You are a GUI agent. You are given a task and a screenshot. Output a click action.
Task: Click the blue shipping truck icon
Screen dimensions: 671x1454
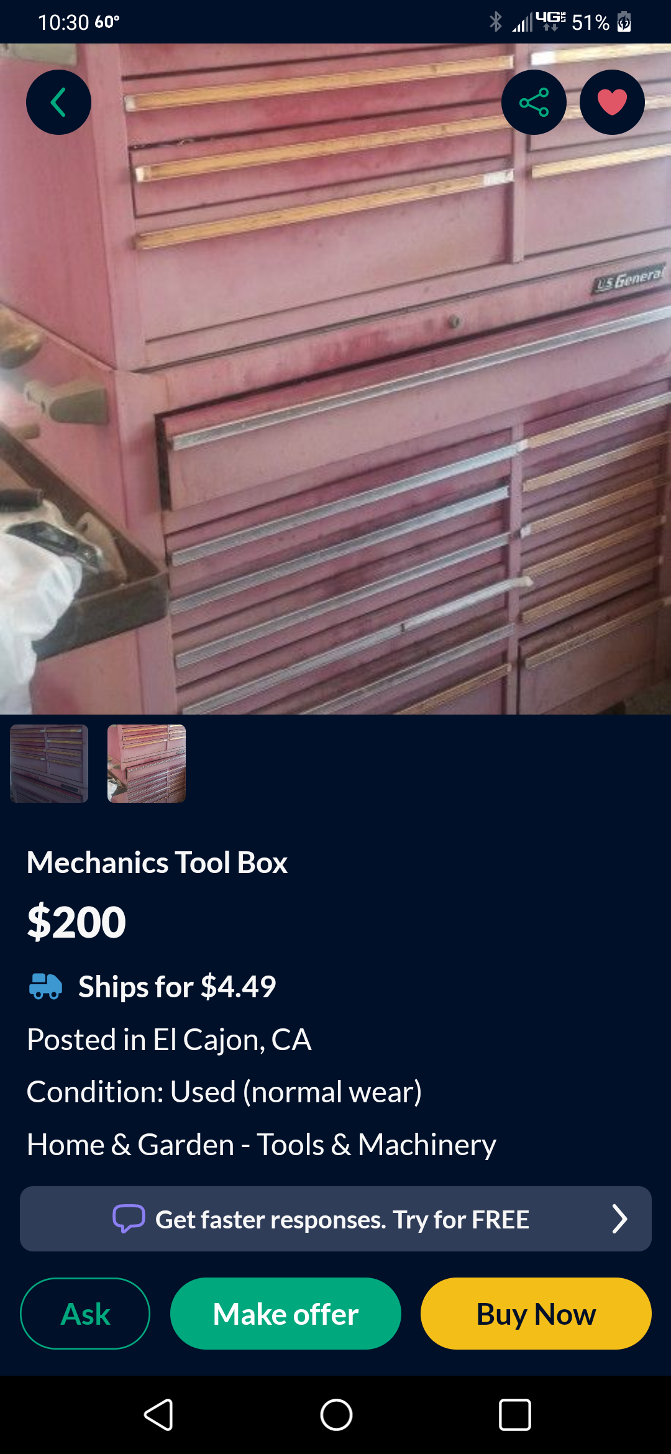[x=45, y=986]
